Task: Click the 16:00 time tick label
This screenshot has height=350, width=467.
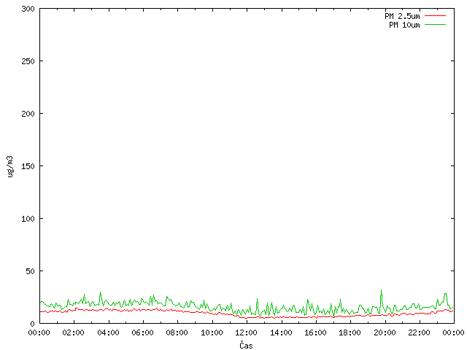Action: tap(315, 332)
